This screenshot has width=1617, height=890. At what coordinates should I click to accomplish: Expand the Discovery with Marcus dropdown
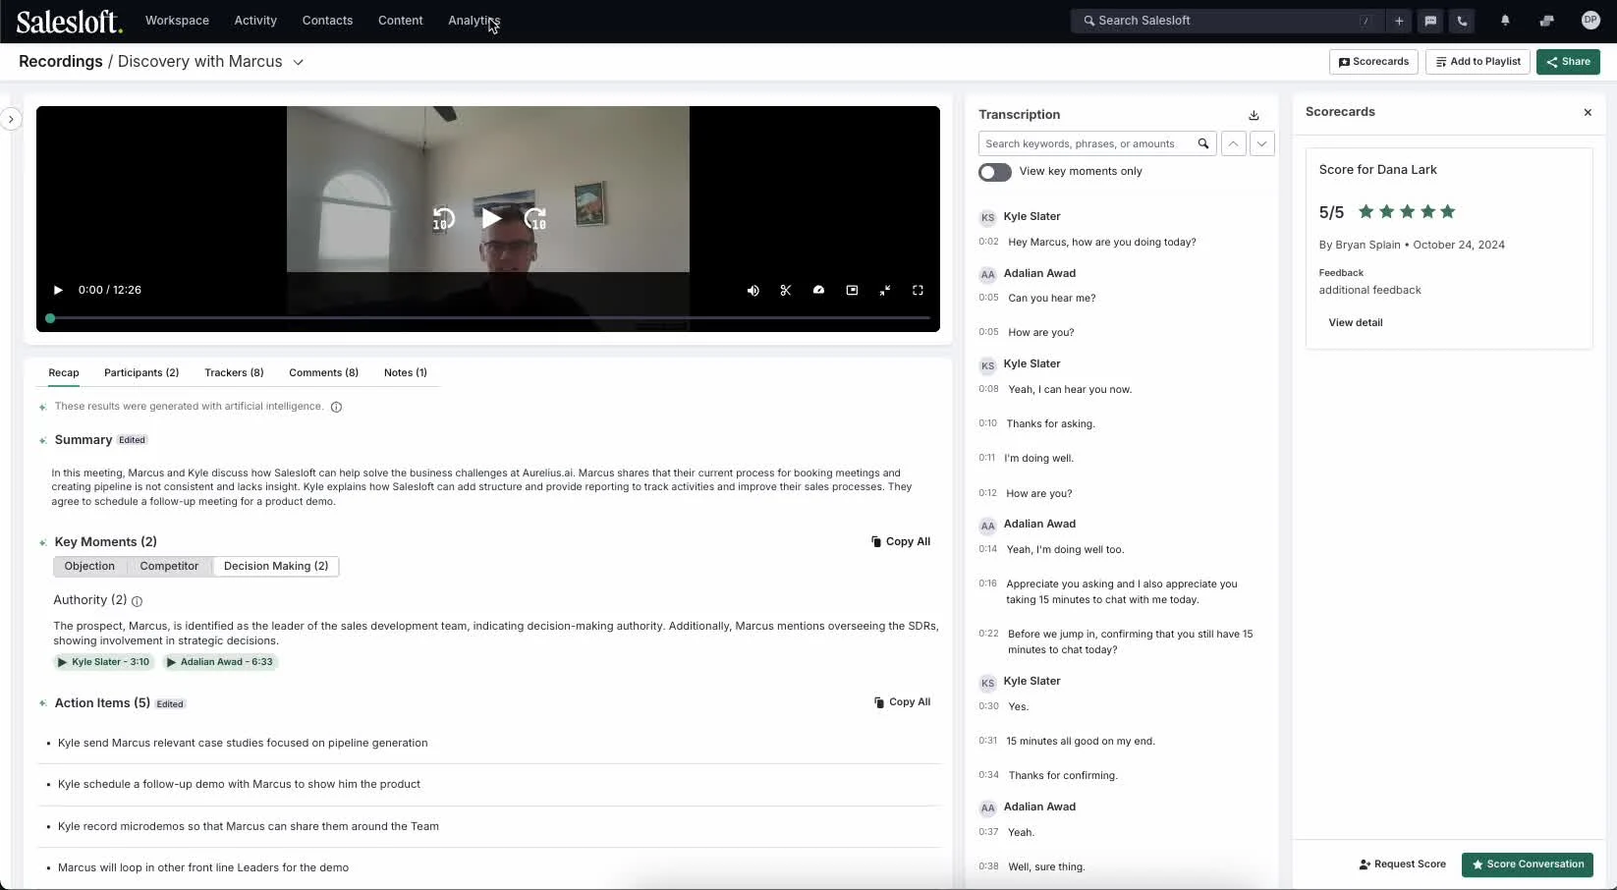pyautogui.click(x=298, y=62)
